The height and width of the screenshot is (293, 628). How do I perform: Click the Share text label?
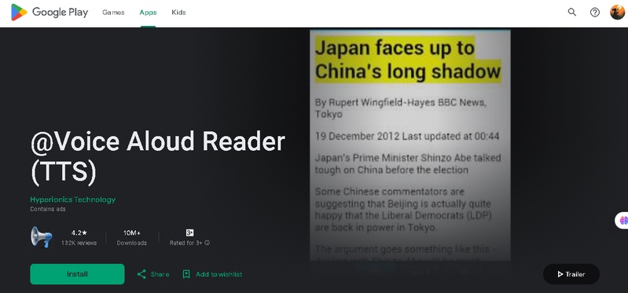[160, 274]
